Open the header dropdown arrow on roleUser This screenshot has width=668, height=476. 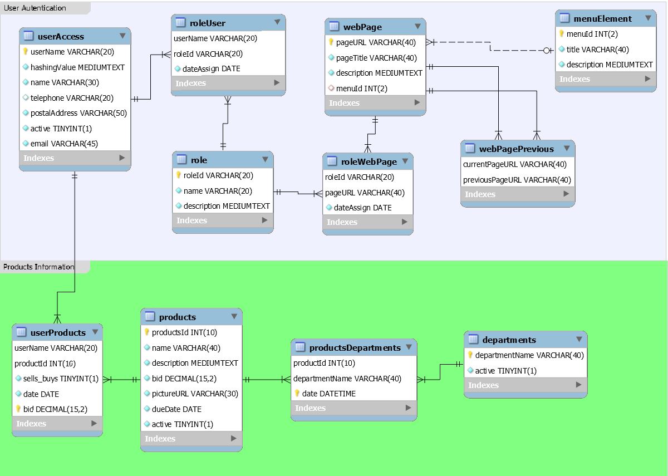click(277, 23)
